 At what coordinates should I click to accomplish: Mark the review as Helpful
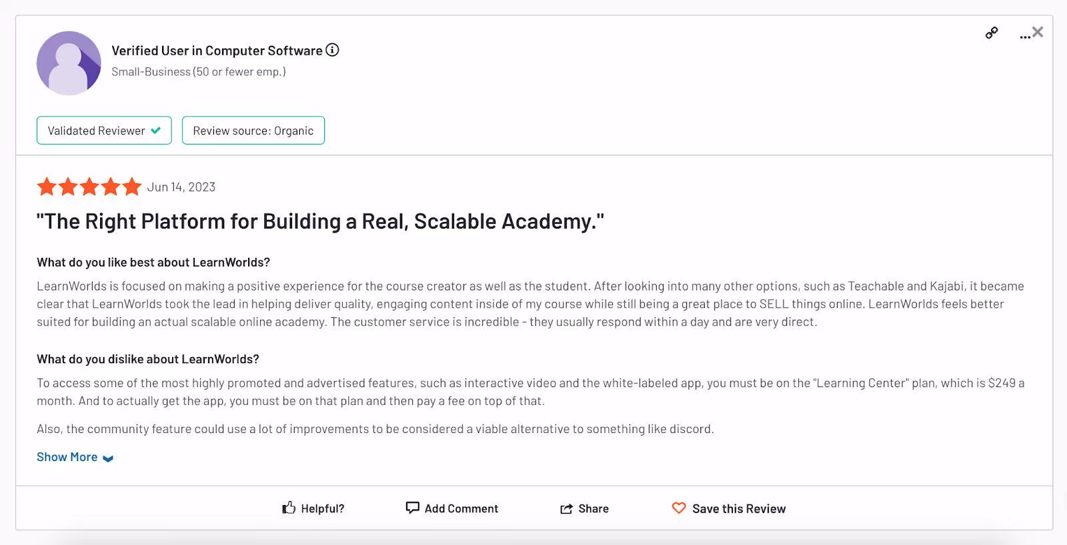tap(313, 508)
